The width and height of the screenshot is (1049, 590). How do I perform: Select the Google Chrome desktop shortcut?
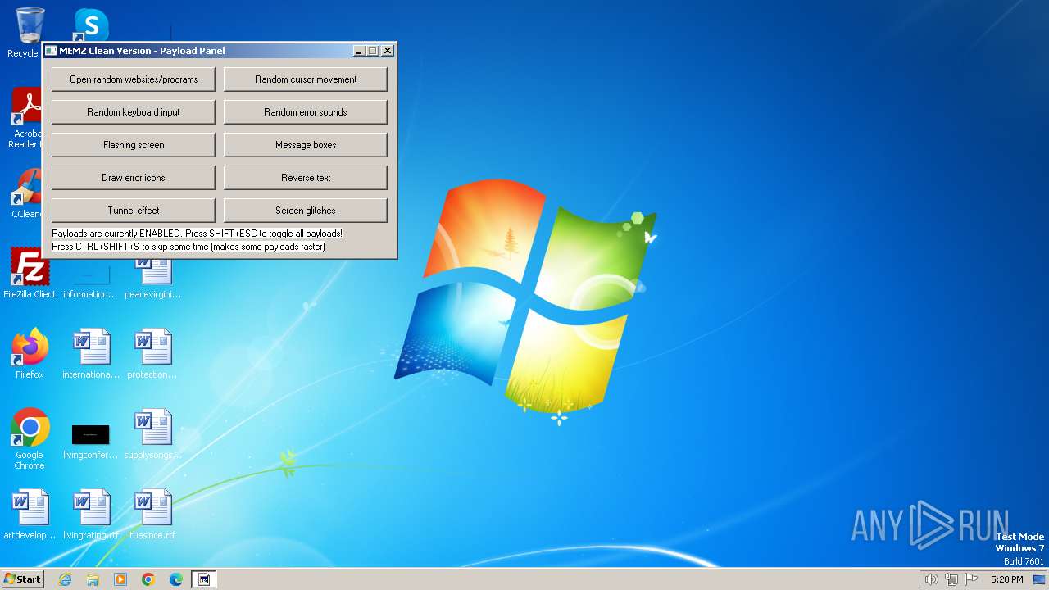pos(30,439)
